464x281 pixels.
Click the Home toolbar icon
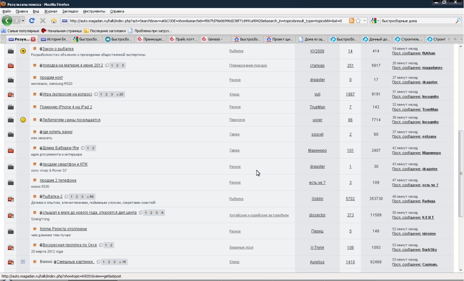tap(54, 20)
